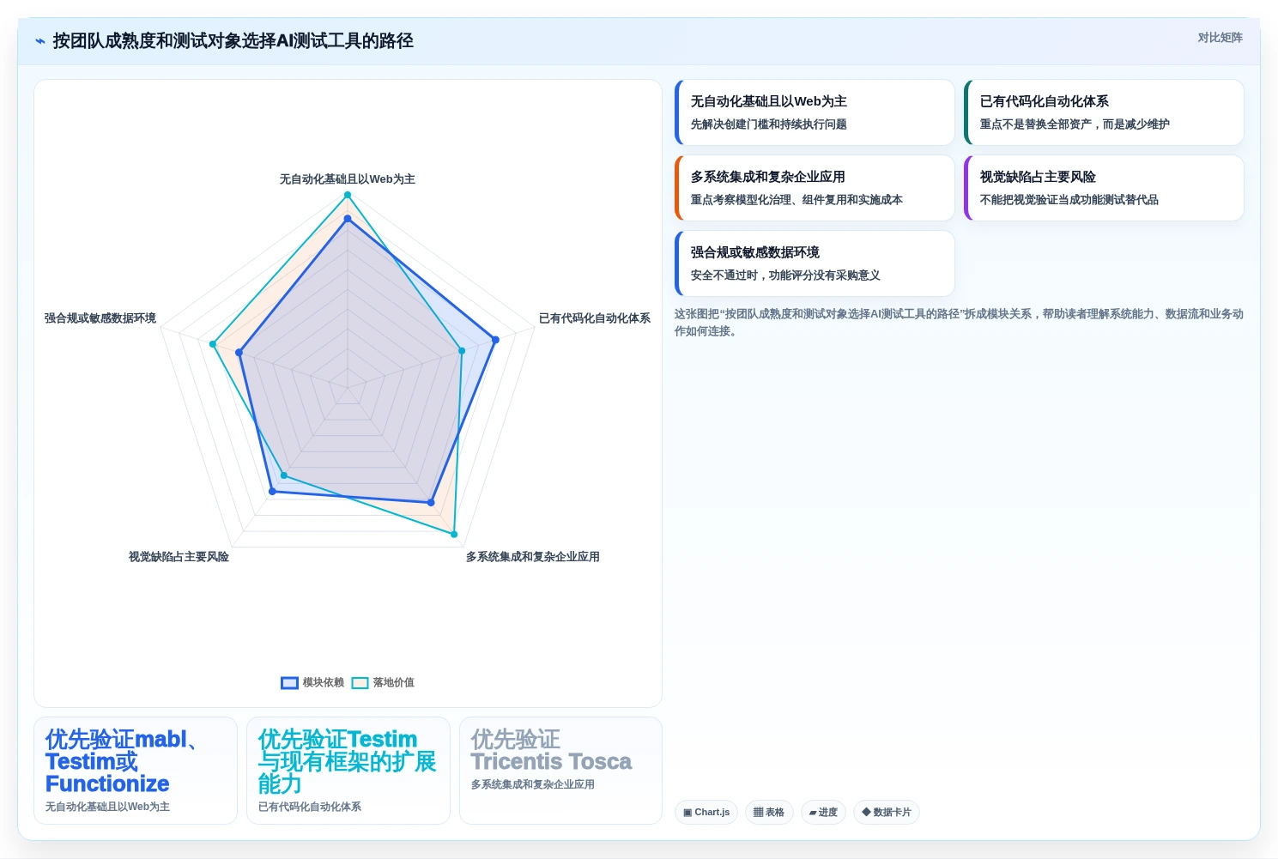Click the description paragraph starting 这张图把

[x=959, y=323]
